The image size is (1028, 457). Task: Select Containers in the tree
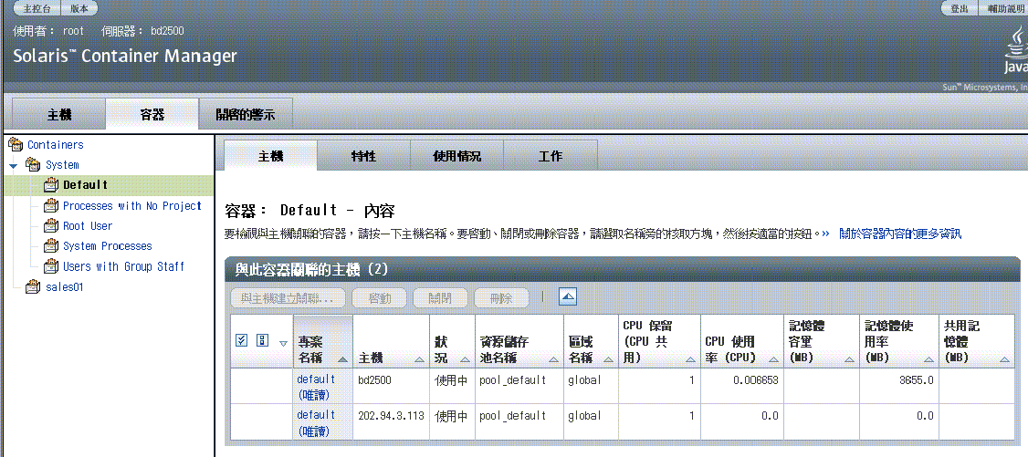(x=56, y=145)
